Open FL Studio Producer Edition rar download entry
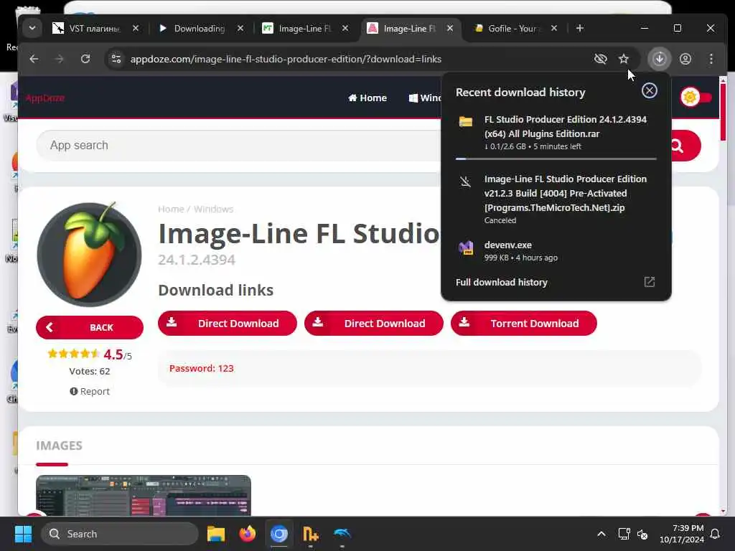Image resolution: width=735 pixels, height=551 pixels. (x=556, y=133)
